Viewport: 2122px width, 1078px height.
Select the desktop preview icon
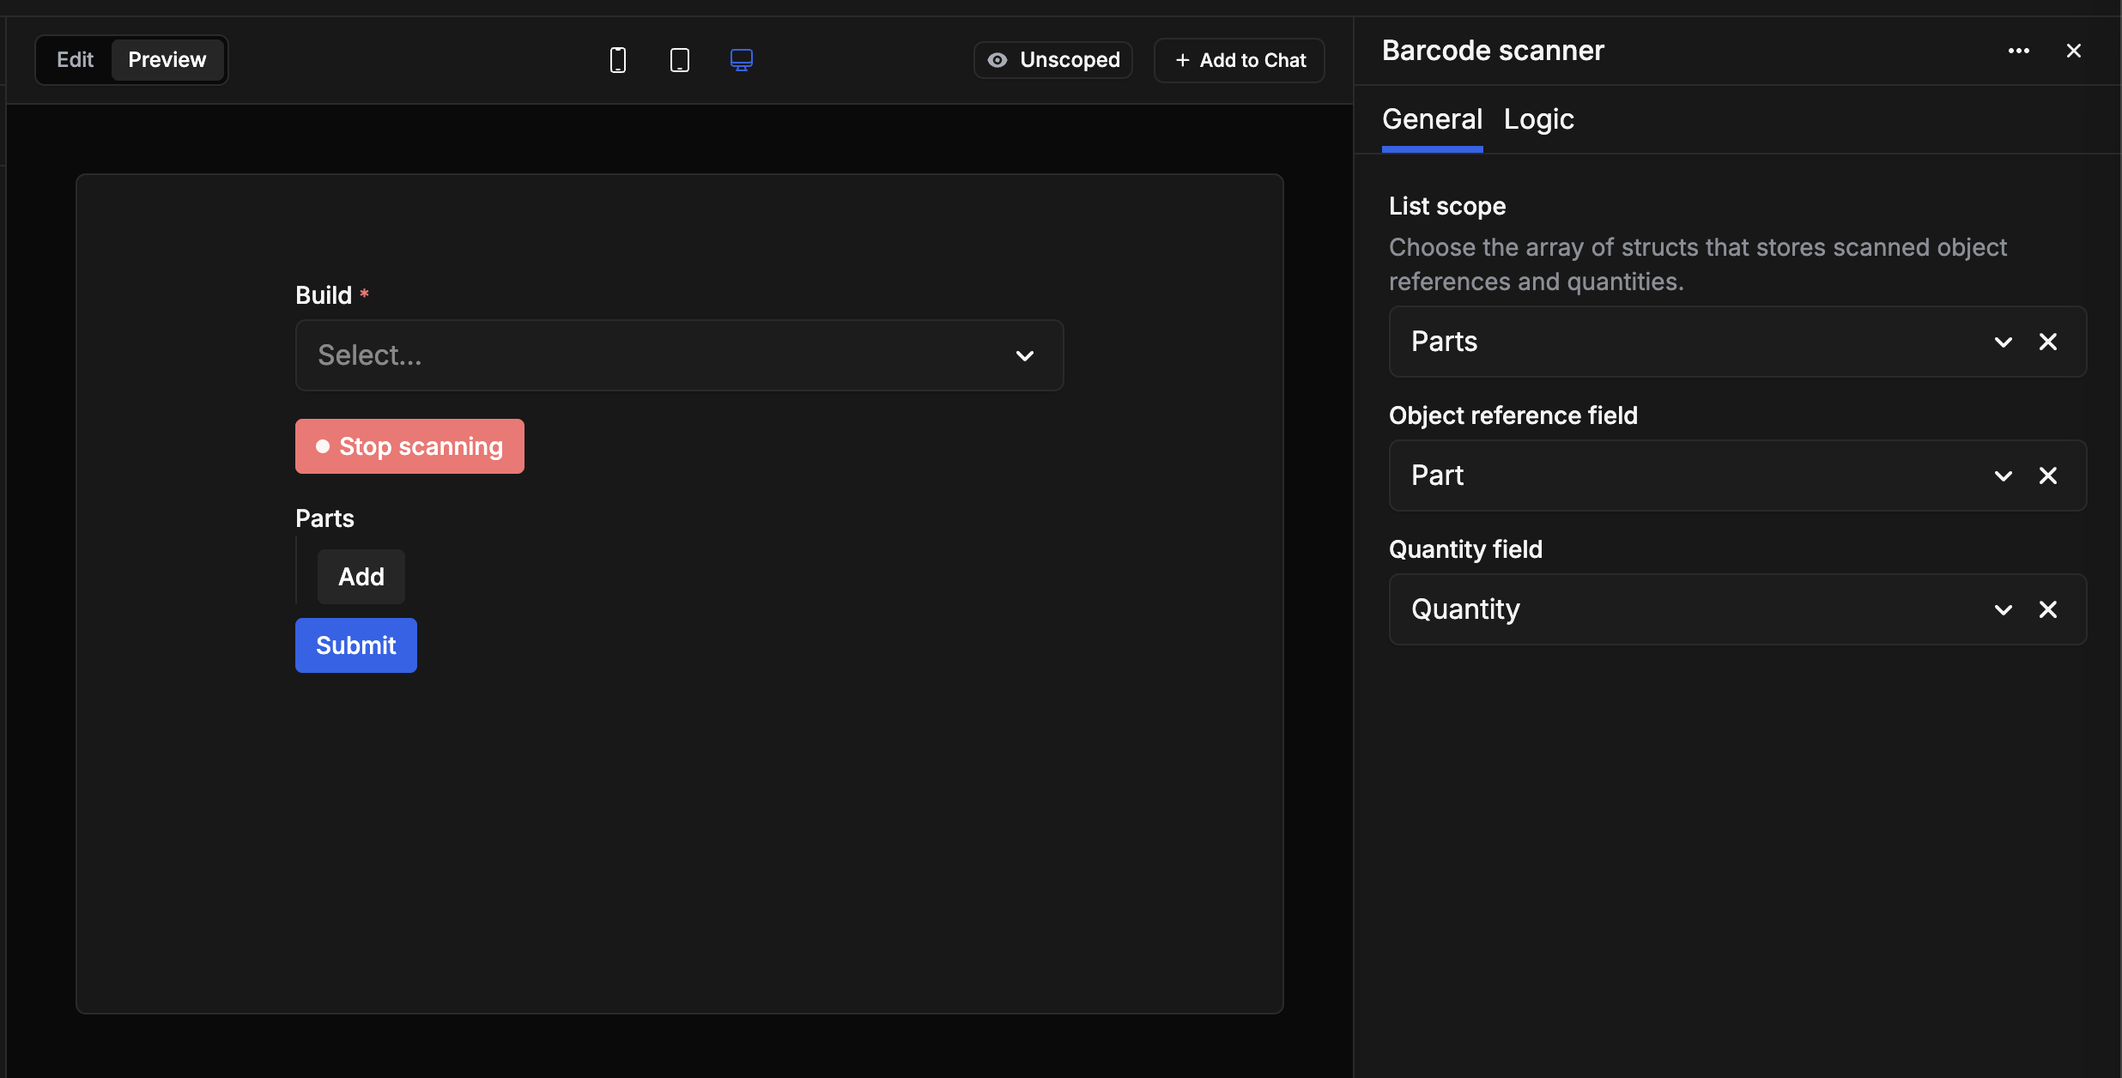tap(741, 60)
